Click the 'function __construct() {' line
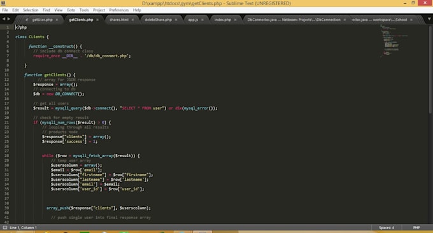Viewport: 433px width, 233px height. tap(55, 46)
